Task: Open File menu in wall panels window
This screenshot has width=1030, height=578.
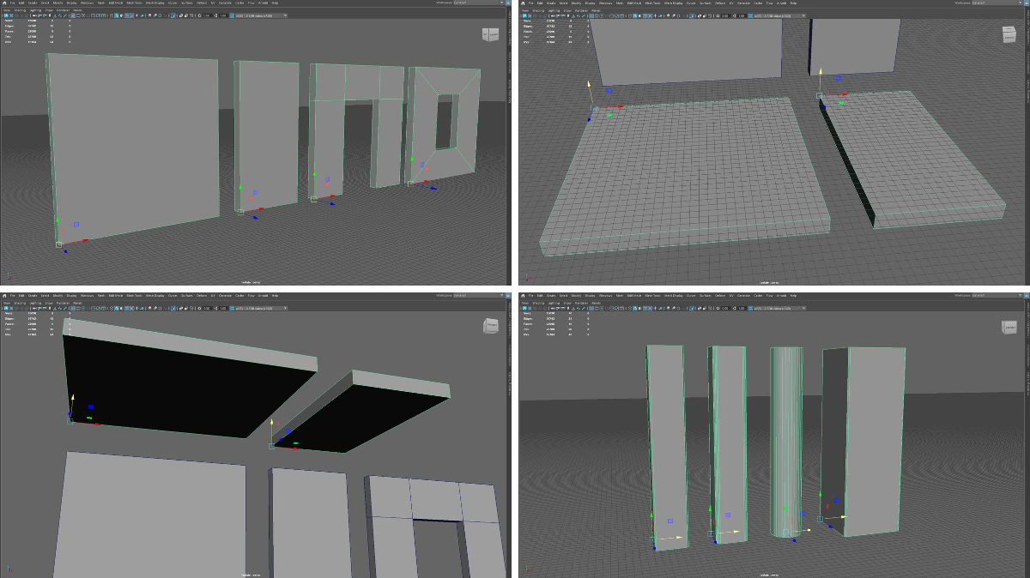Action: pyautogui.click(x=12, y=3)
